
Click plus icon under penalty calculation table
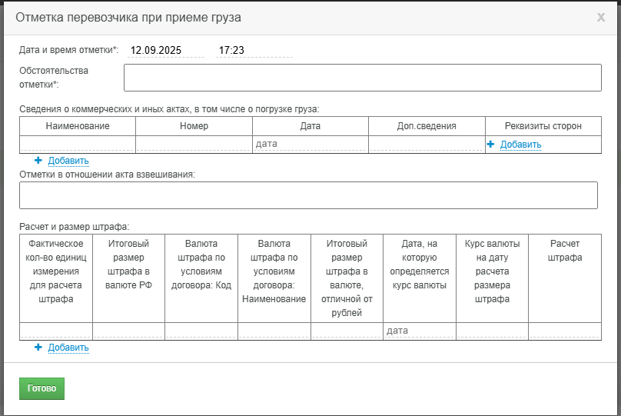click(x=38, y=347)
